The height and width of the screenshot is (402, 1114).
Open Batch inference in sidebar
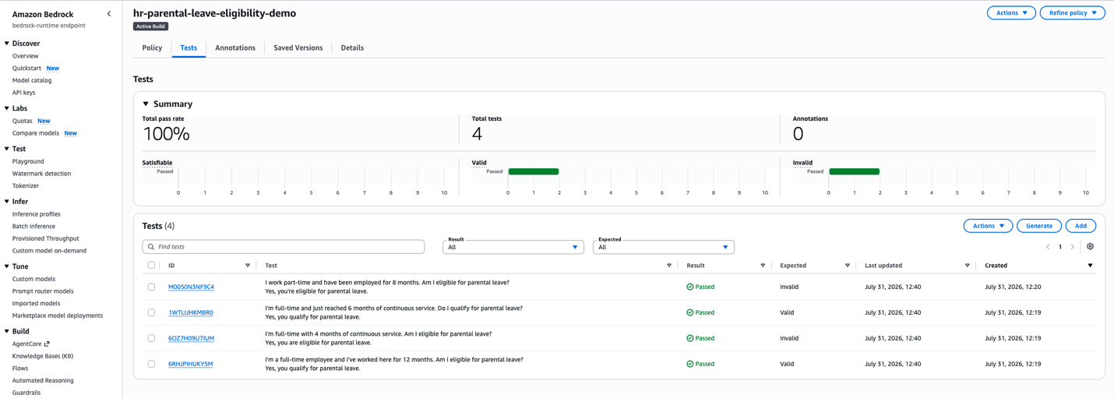(x=33, y=226)
